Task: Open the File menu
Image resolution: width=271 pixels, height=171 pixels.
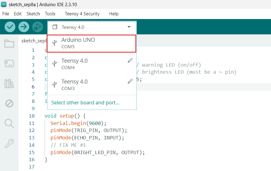Action: pyautogui.click(x=6, y=14)
